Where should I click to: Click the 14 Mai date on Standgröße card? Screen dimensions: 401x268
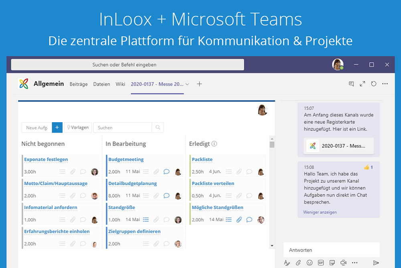pos(133,219)
